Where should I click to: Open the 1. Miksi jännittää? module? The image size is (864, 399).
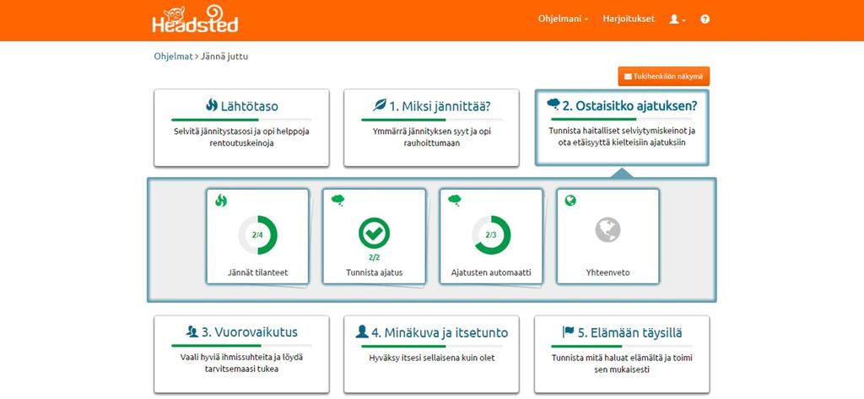point(431,128)
